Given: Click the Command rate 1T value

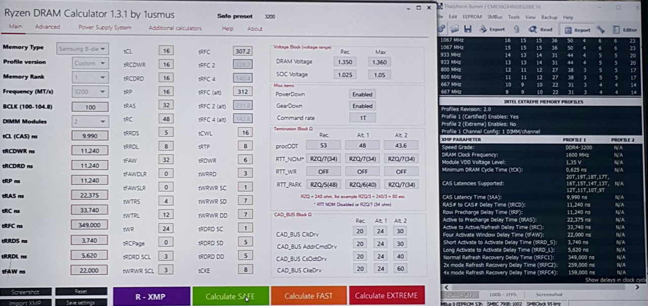Looking at the screenshot, I should coord(362,118).
